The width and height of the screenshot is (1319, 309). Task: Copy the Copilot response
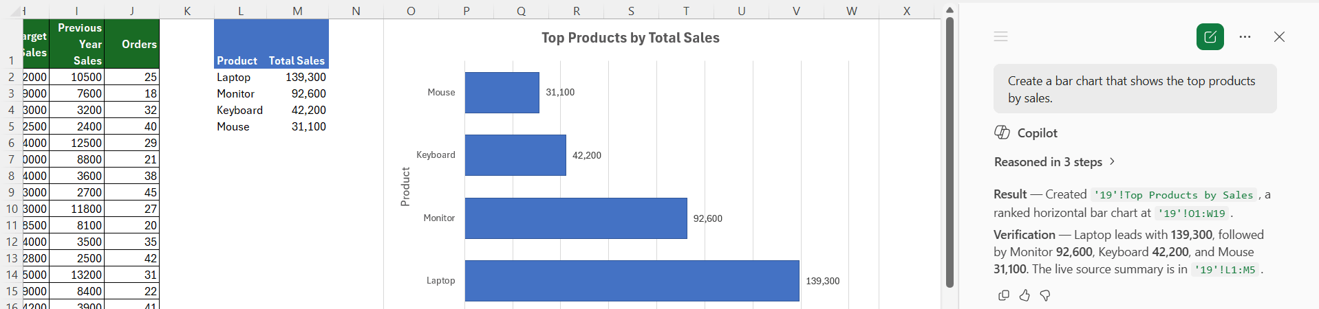(x=1004, y=295)
